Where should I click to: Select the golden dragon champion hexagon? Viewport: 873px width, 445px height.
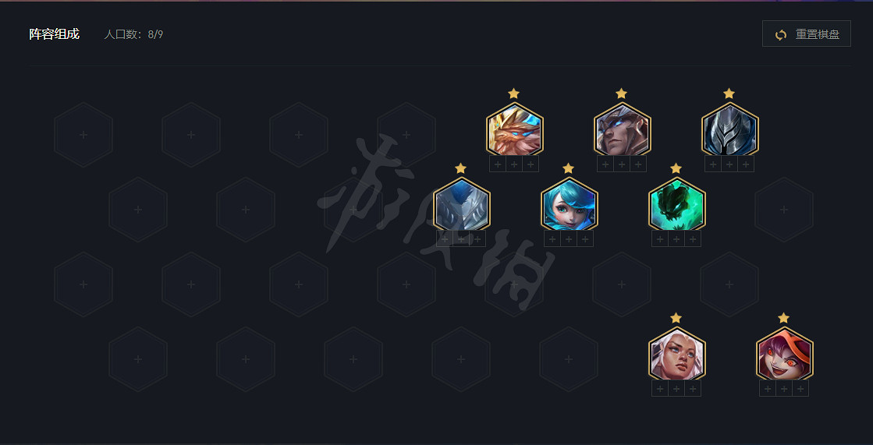click(514, 130)
